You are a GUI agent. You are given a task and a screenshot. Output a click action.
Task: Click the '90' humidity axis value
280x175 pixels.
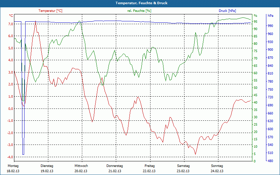pos(255,29)
